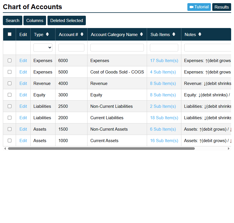Image resolution: width=234 pixels, height=223 pixels.
Task: Edit the Non-Current Liabilities row
Action: pyautogui.click(x=23, y=106)
